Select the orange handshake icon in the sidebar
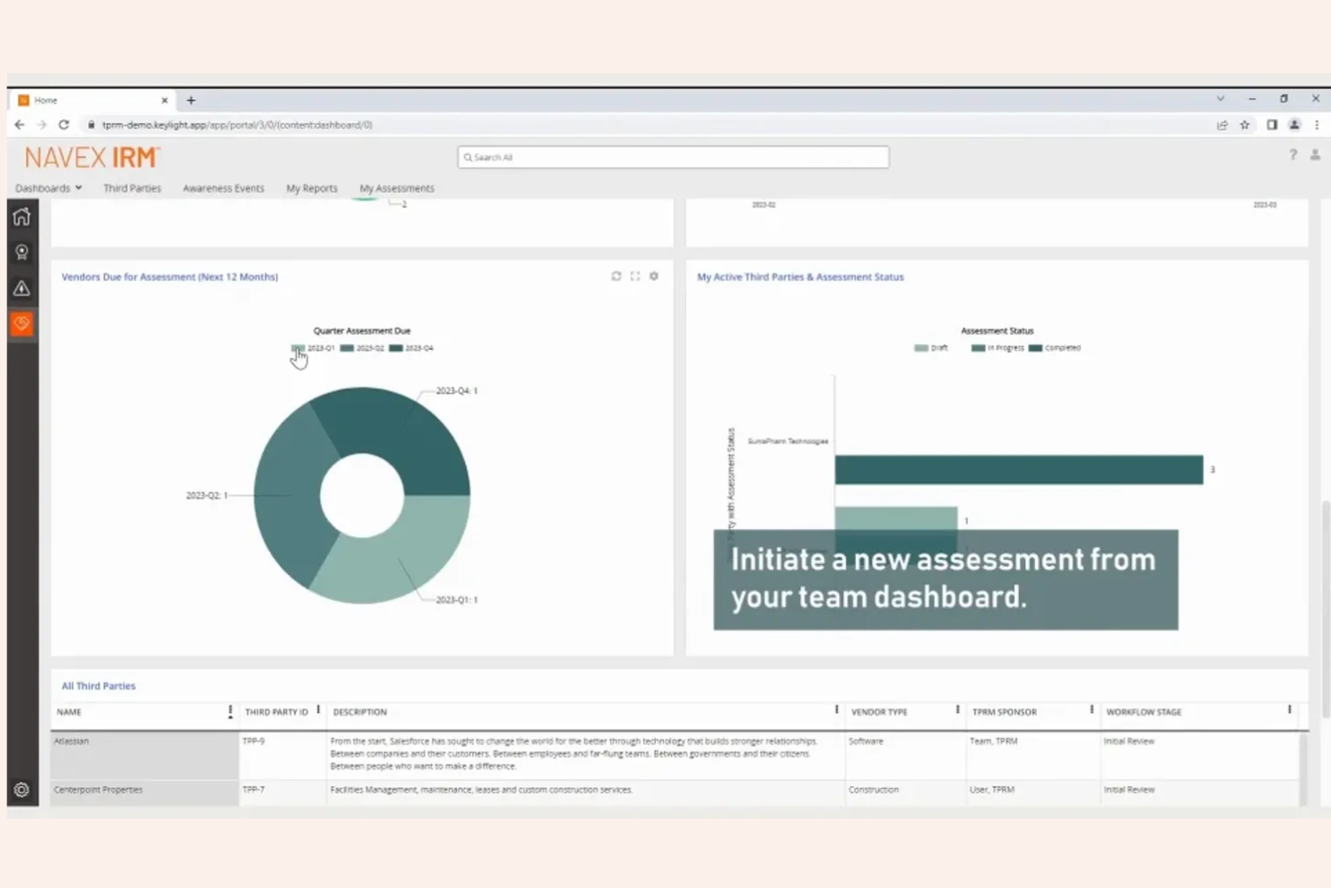1331x888 pixels. pos(22,324)
